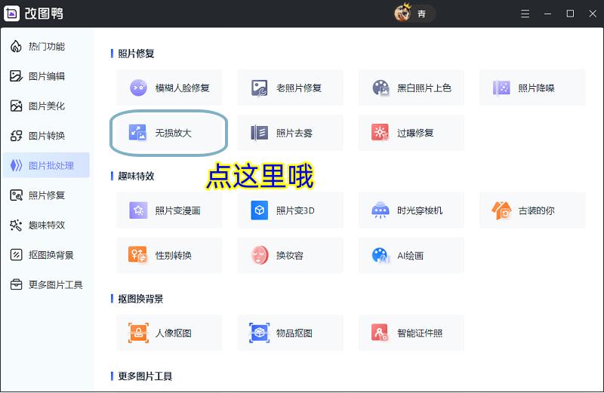Open the 物品抠图 tool
The height and width of the screenshot is (393, 604).
tap(290, 333)
